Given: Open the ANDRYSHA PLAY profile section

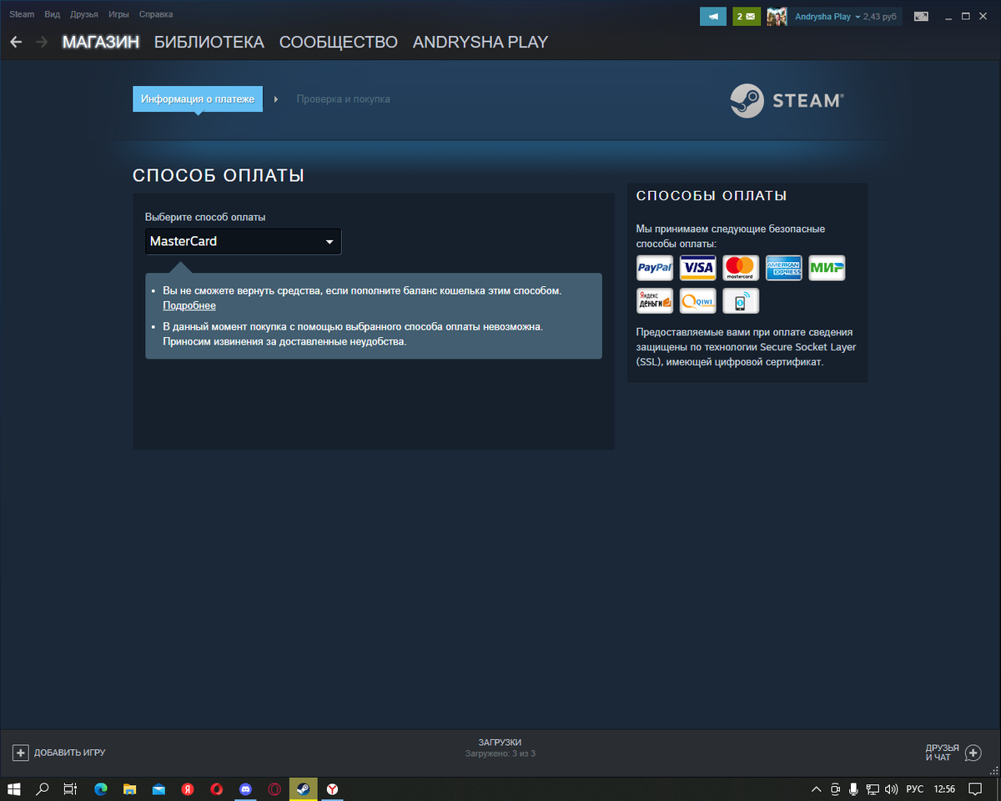Looking at the screenshot, I should 480,42.
